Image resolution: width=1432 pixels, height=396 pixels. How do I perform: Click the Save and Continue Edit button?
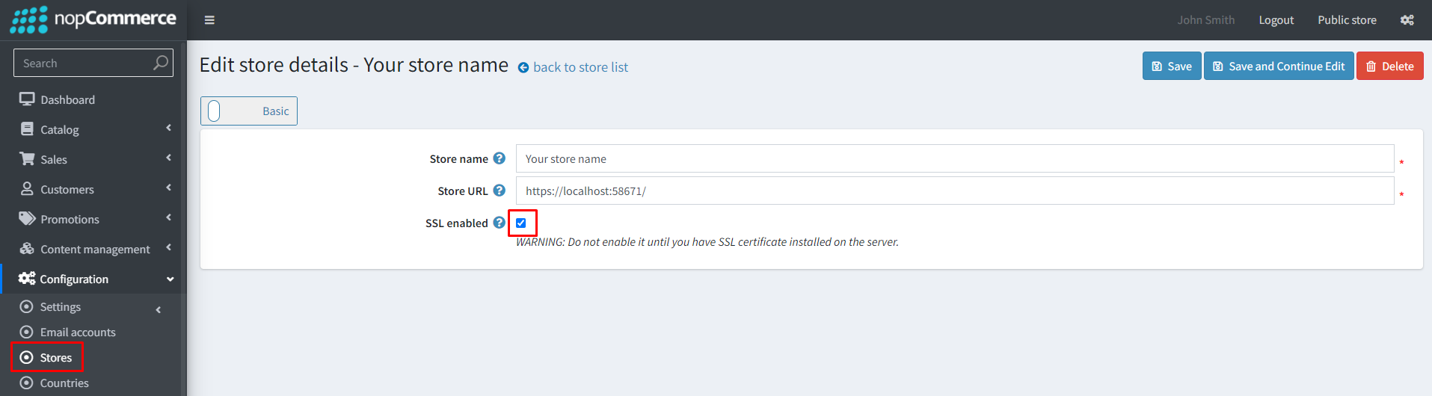pos(1279,66)
